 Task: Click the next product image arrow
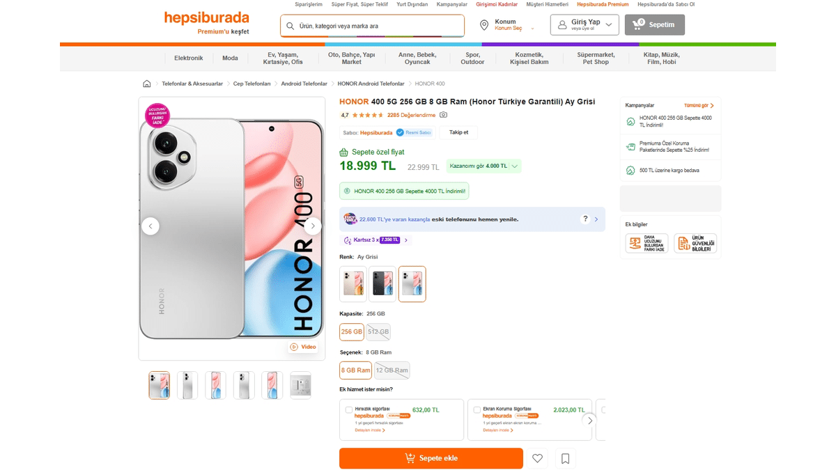313,226
